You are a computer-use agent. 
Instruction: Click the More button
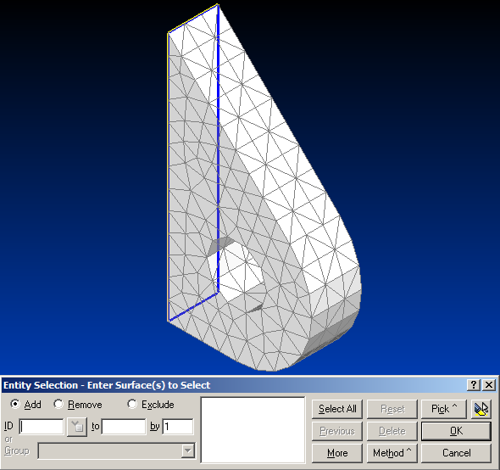coord(337,453)
